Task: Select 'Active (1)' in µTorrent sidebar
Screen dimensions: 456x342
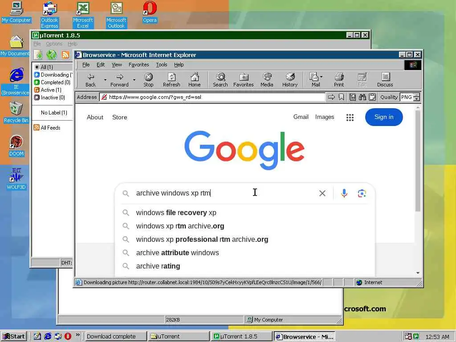Action: (x=48, y=90)
